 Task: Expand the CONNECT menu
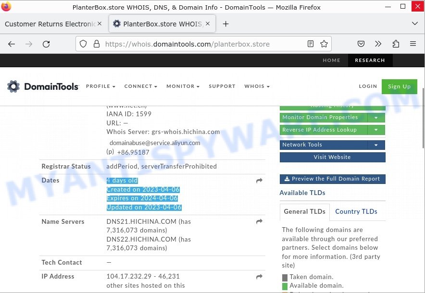[141, 86]
